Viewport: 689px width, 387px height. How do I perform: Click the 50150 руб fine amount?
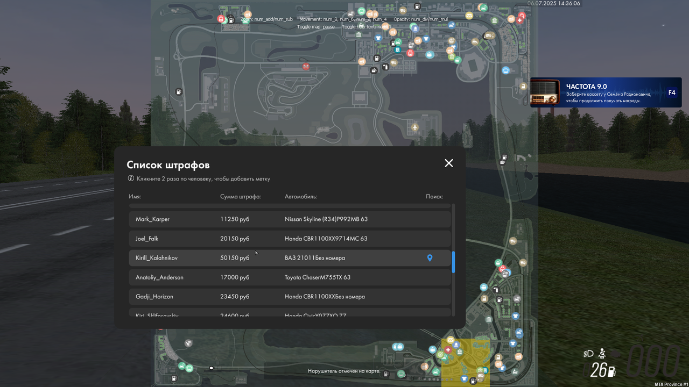click(x=235, y=258)
